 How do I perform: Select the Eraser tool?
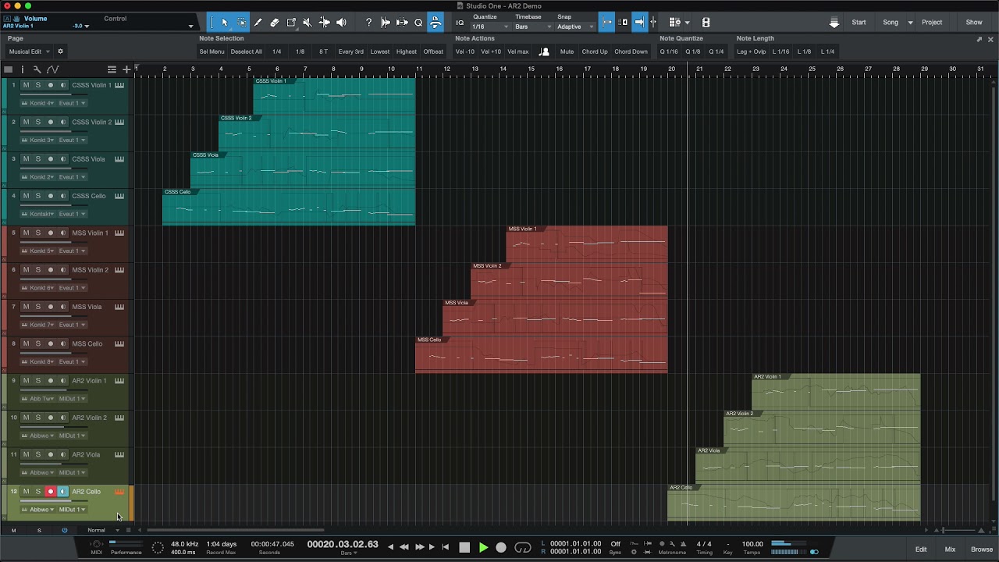275,23
